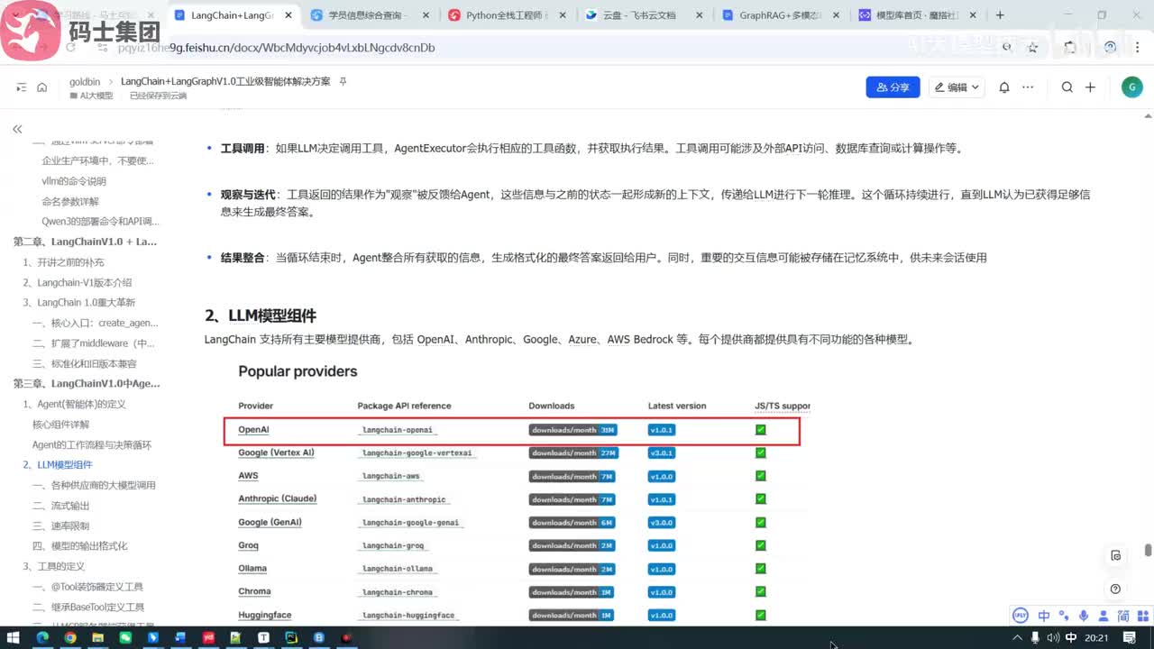Collapse the outline with double-chevron icon
Image resolution: width=1154 pixels, height=649 pixels.
pos(17,130)
